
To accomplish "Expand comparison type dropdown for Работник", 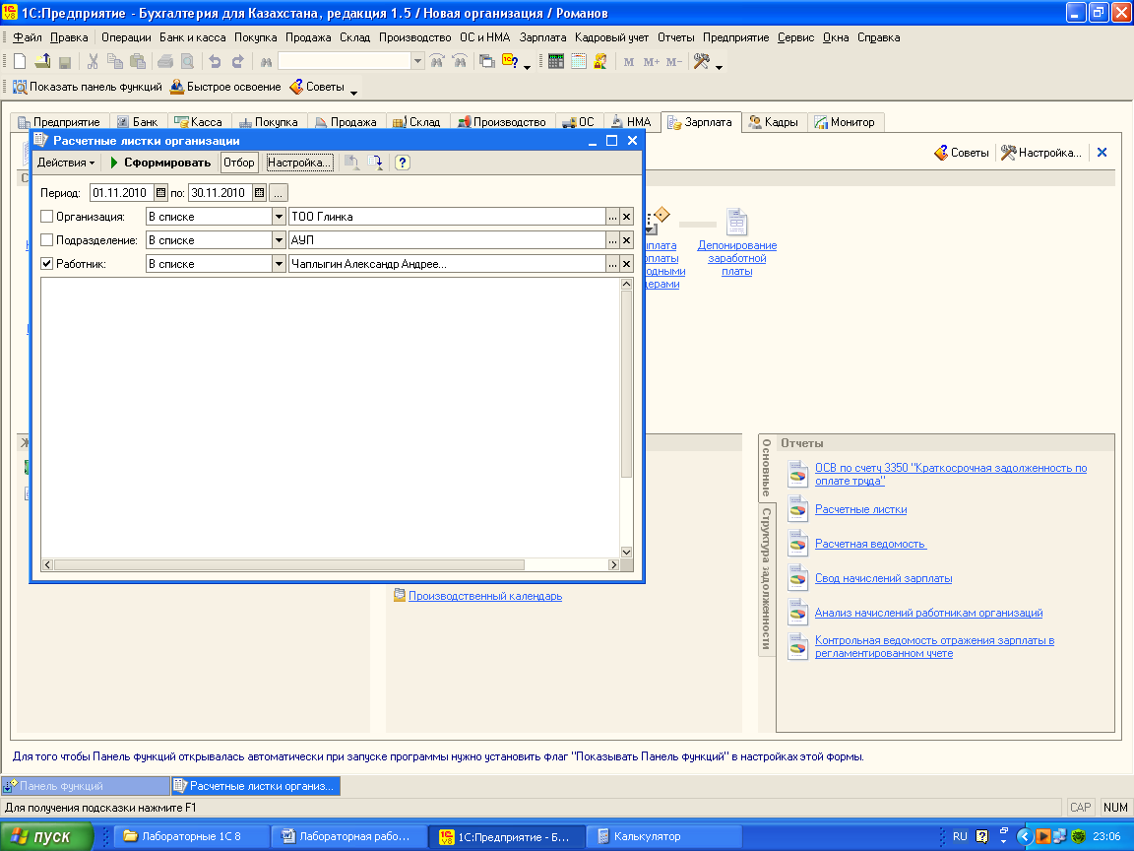I will tap(279, 264).
